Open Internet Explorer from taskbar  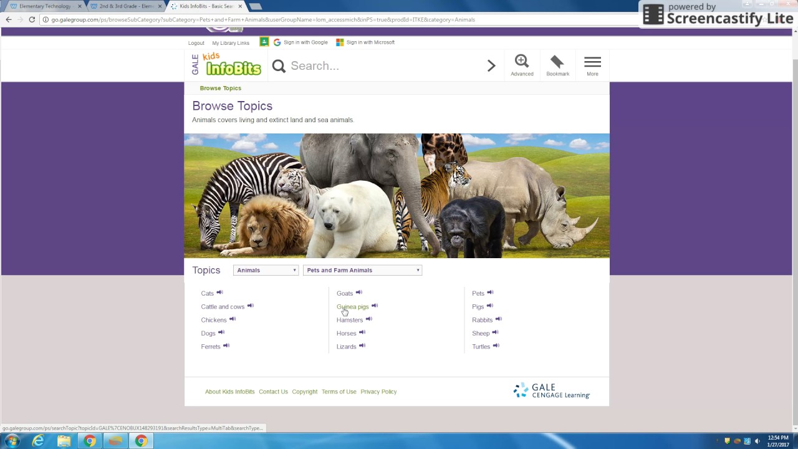pos(38,441)
